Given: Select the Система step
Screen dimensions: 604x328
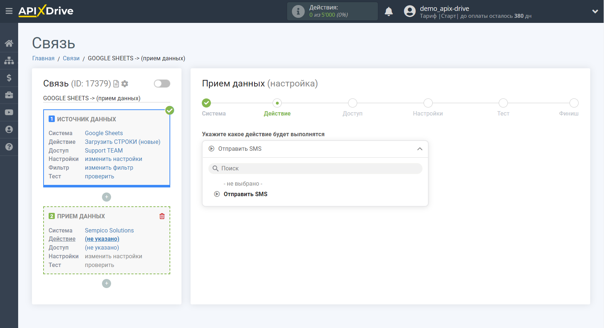Looking at the screenshot, I should point(207,103).
